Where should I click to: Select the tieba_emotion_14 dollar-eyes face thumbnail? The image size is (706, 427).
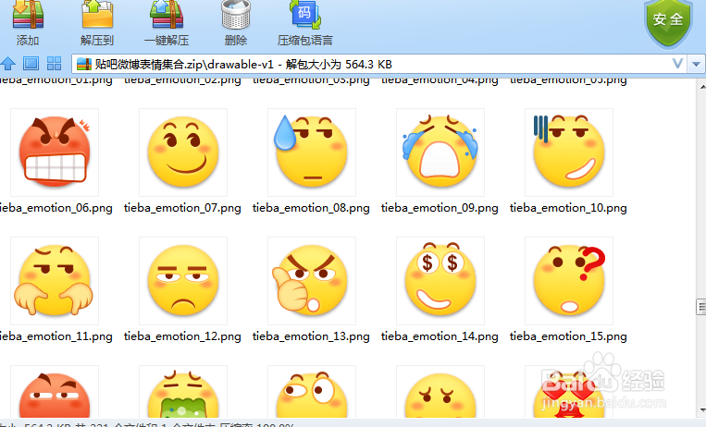[x=440, y=281]
